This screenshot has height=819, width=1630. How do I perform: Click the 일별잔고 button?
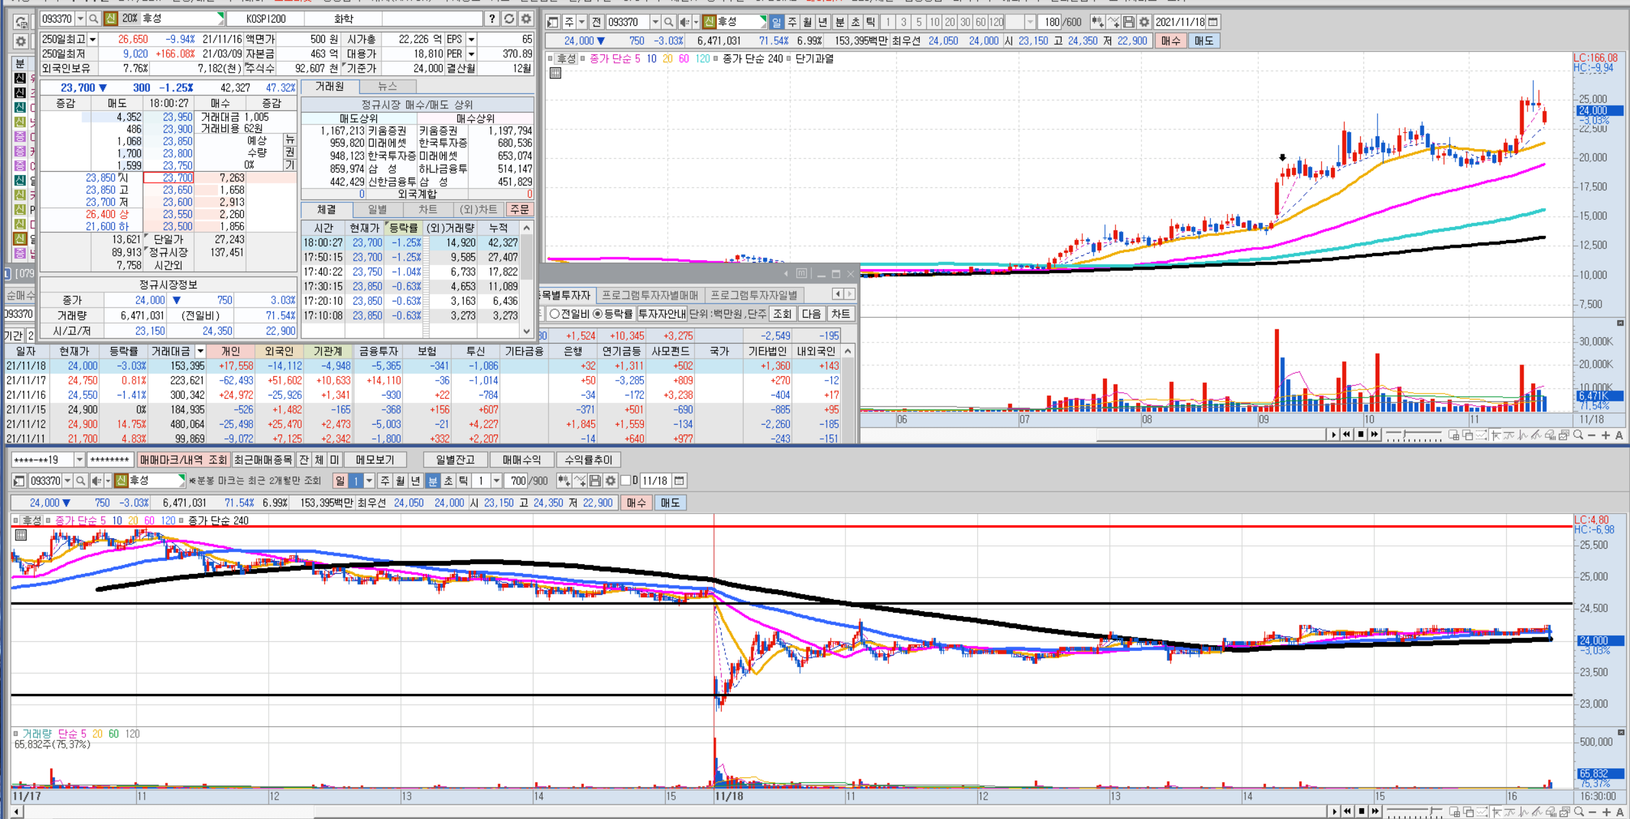pos(456,460)
